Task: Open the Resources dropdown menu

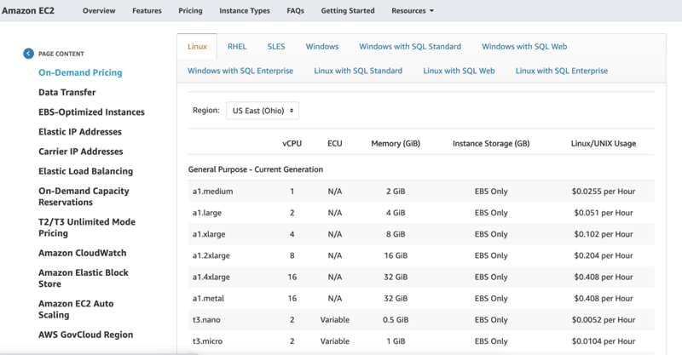Action: (413, 11)
